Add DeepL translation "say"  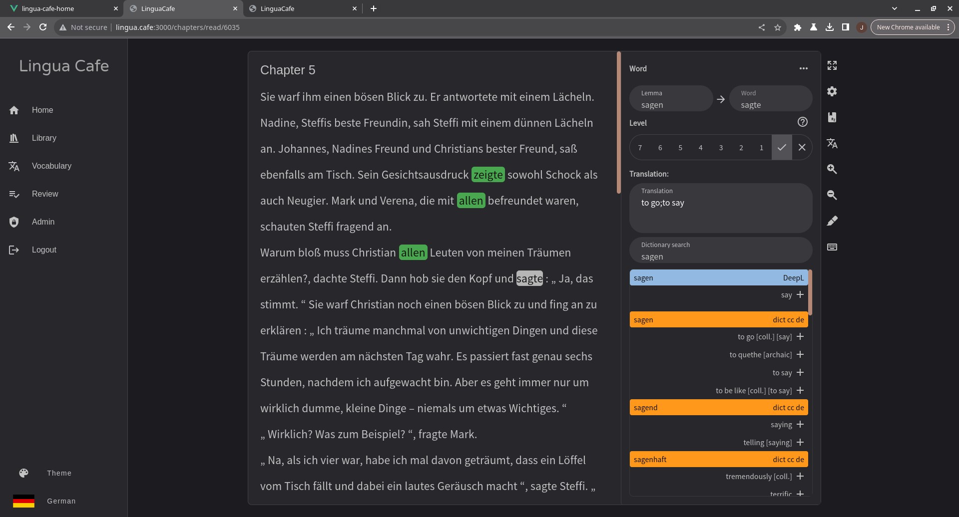(x=800, y=295)
